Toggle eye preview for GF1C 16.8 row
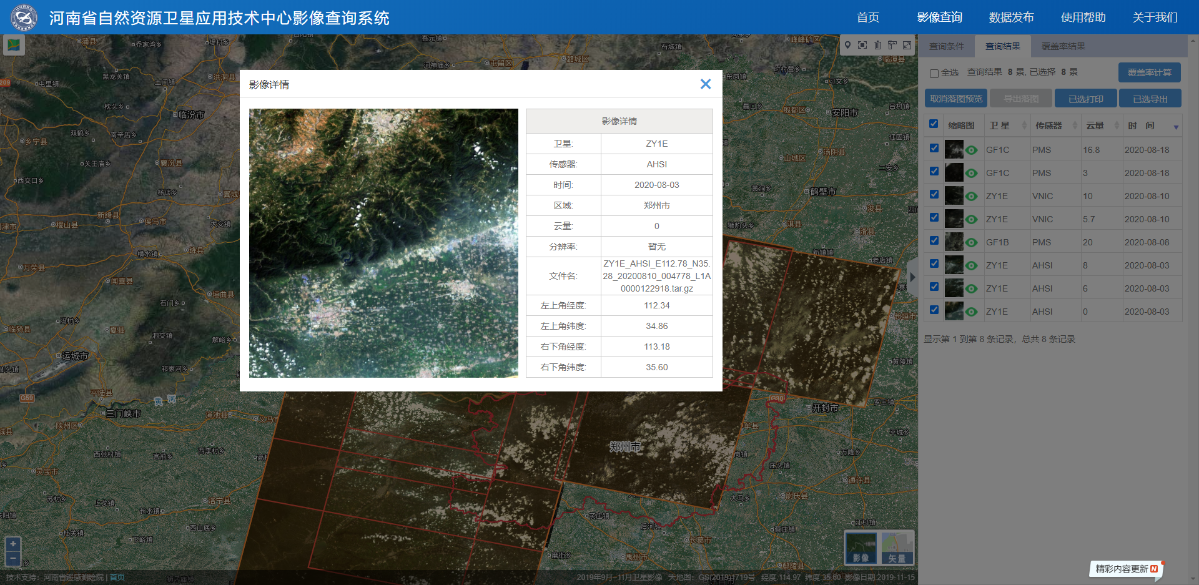This screenshot has width=1199, height=585. (x=972, y=150)
